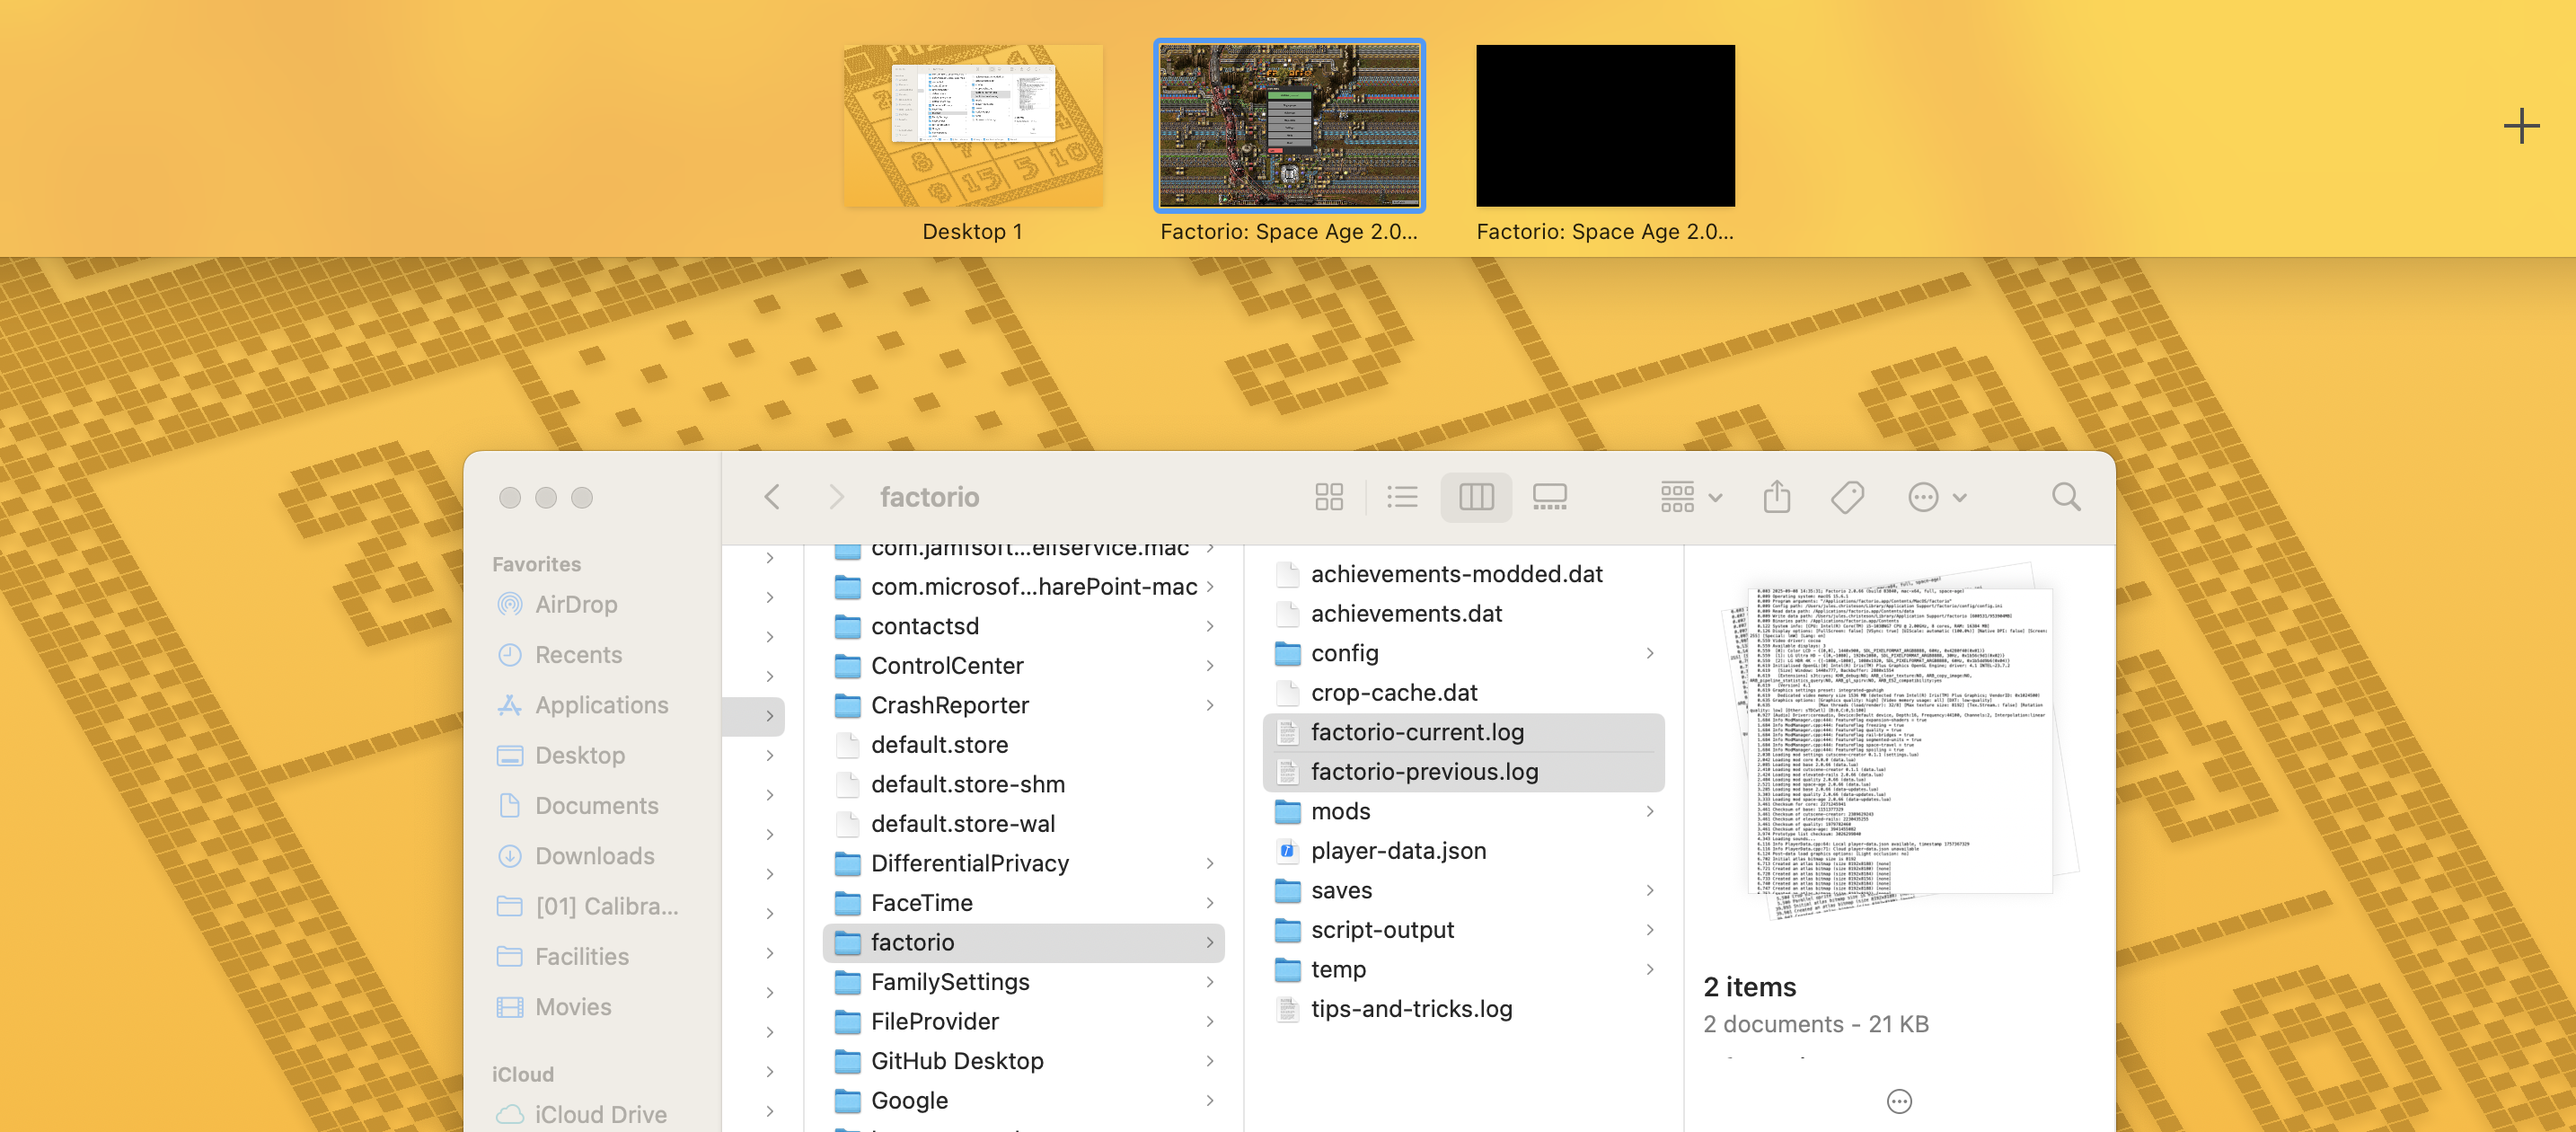The height and width of the screenshot is (1132, 2576).
Task: Open the Action ellipsis menu in toolbar
Action: point(1936,497)
